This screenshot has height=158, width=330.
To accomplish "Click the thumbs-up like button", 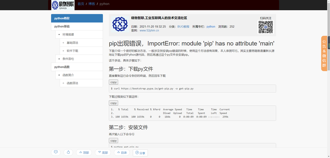I will tap(68, 152).
